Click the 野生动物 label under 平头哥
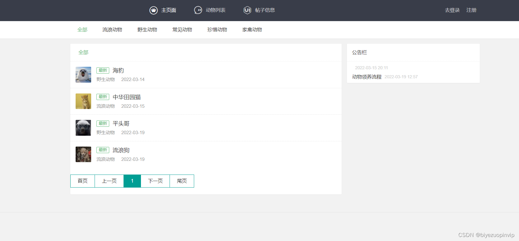Viewport: 519px width, 241px height. pyautogui.click(x=105, y=133)
